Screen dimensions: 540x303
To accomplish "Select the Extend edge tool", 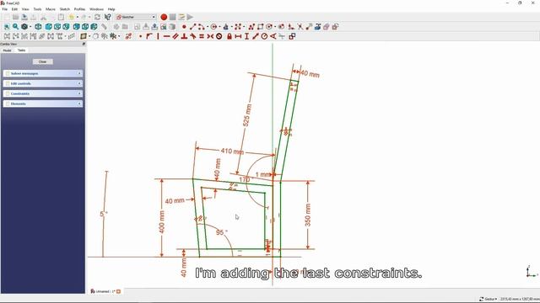I will (309, 26).
